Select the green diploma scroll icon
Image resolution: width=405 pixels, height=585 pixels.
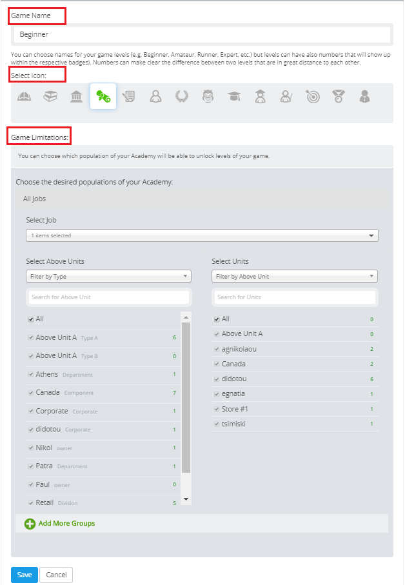pos(103,97)
